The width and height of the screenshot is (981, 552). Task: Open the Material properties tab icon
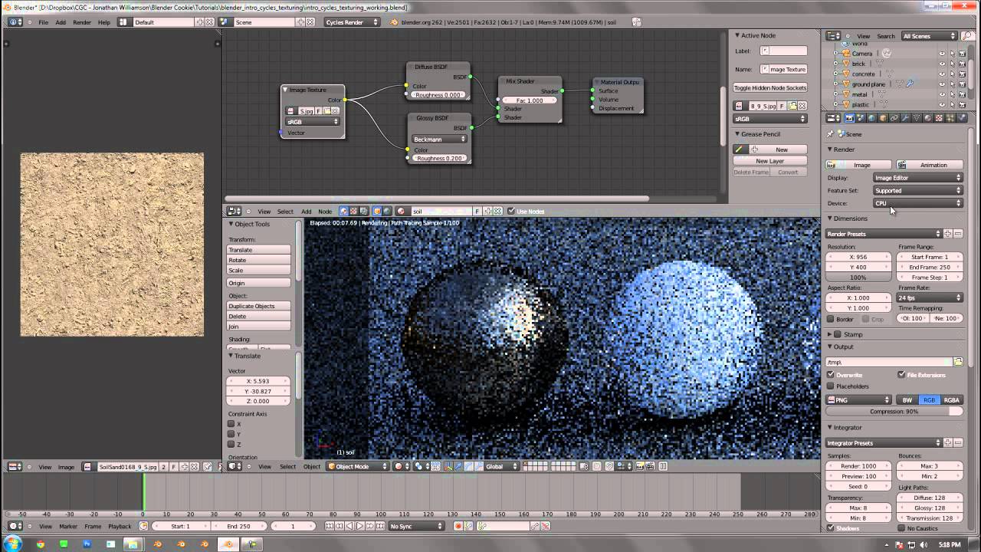928,118
